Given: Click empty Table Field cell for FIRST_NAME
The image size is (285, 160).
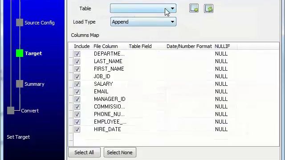Looking at the screenshot, I should tap(147, 69).
